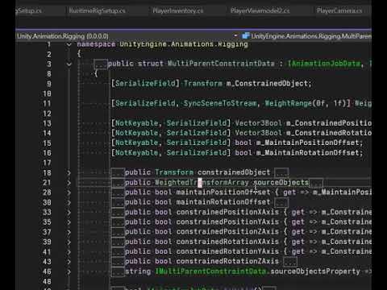
Task: Place the cursor on m_ConstrainedObject field
Action: (x=268, y=84)
